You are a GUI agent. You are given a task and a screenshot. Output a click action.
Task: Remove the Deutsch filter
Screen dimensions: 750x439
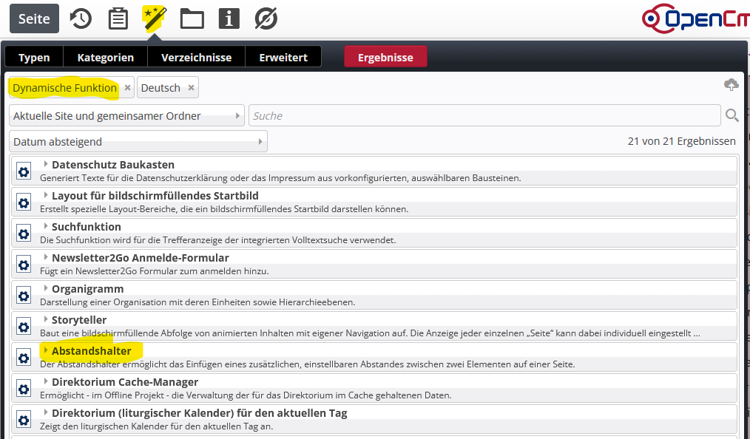click(x=191, y=88)
